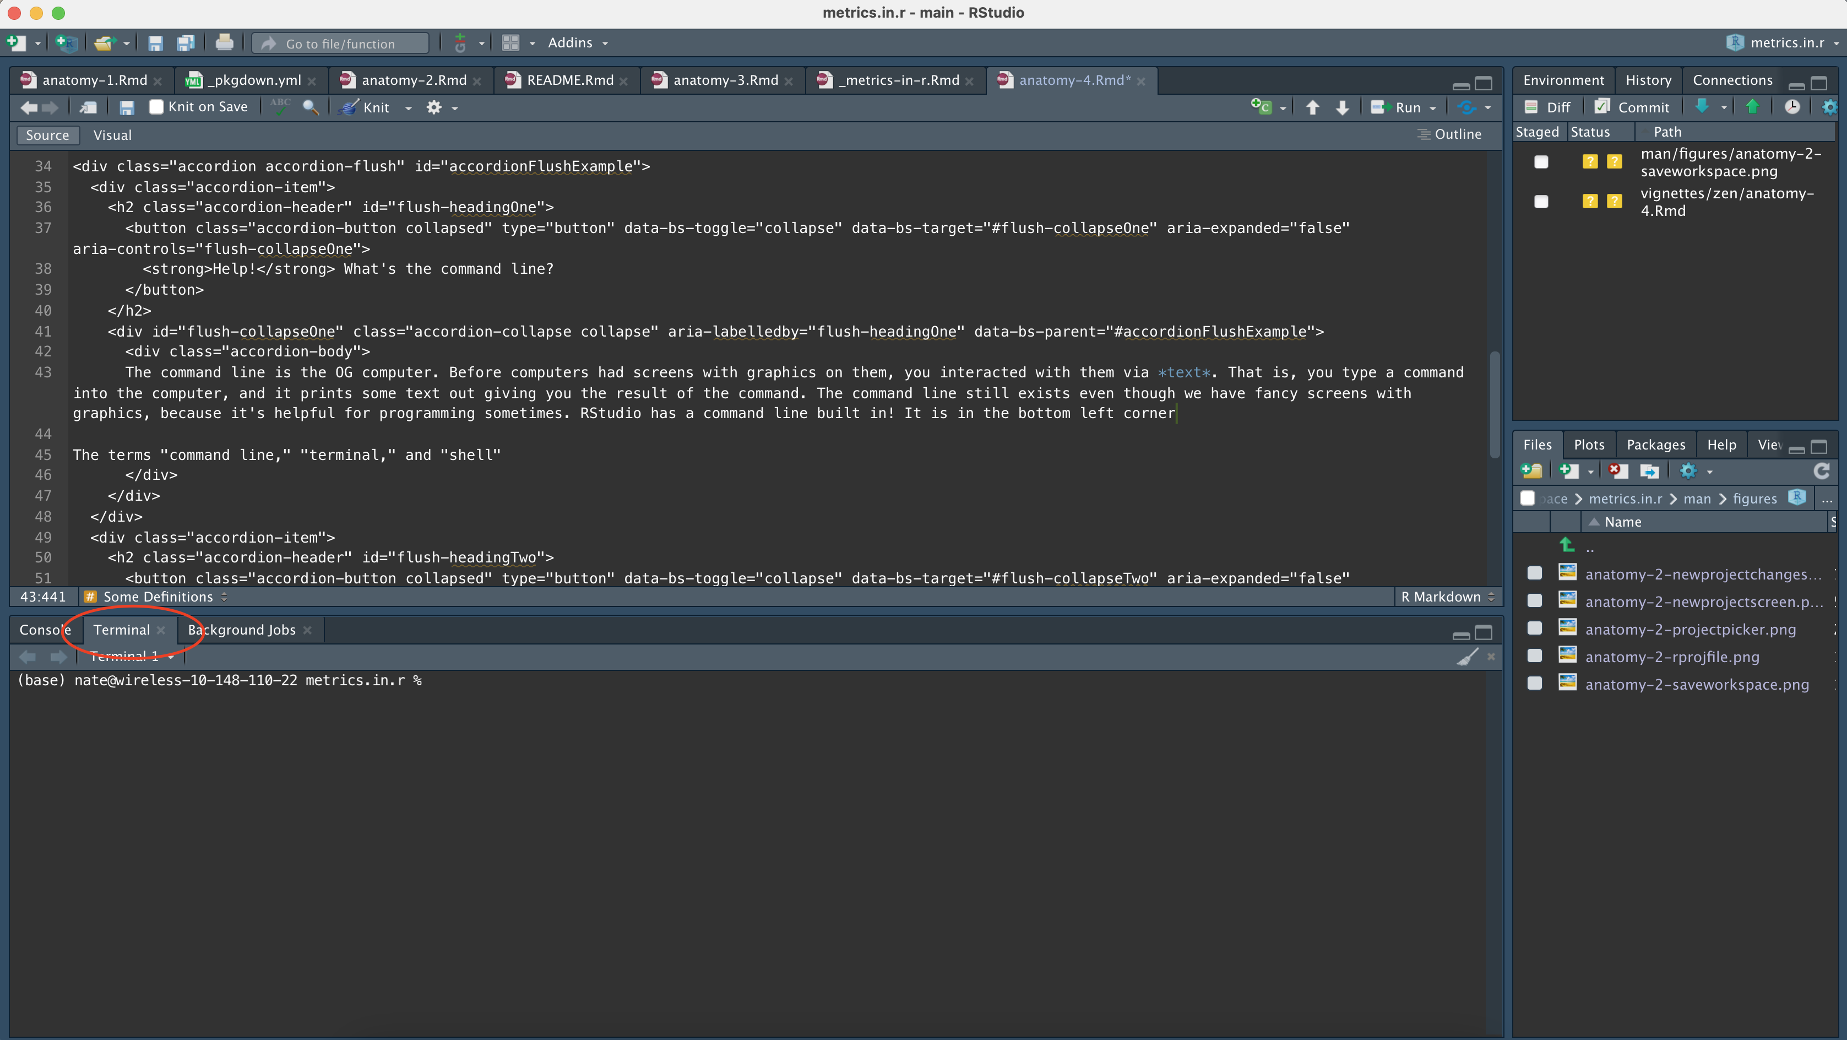Go up to the parent directory

point(1567,546)
